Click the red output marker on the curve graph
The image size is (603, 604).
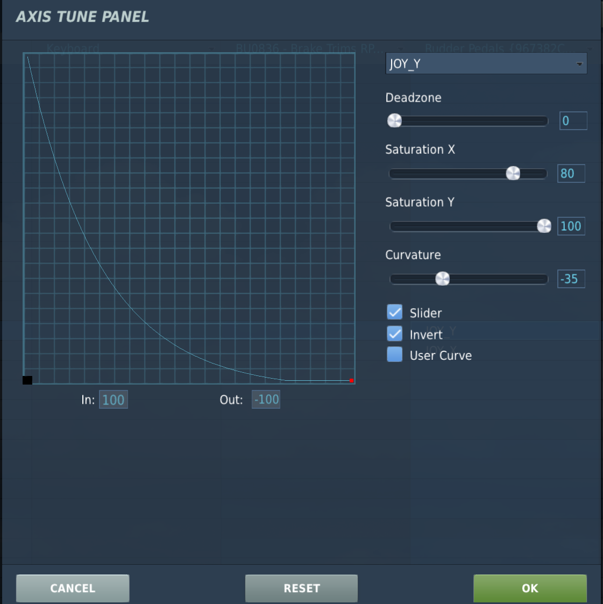351,381
